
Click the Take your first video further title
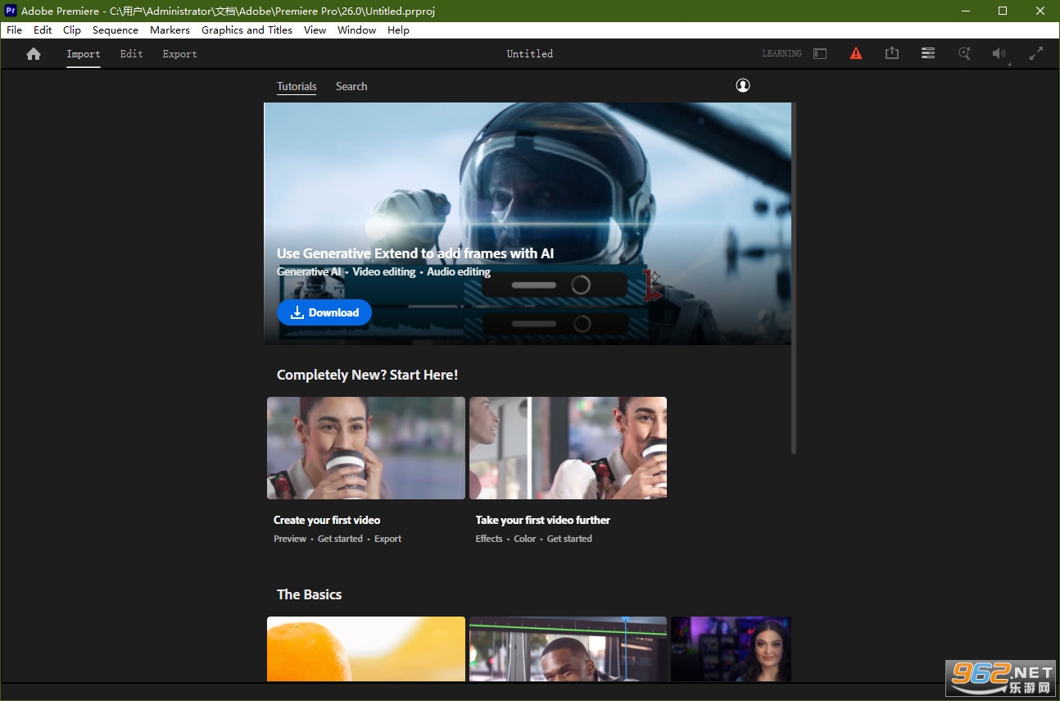[x=543, y=520]
